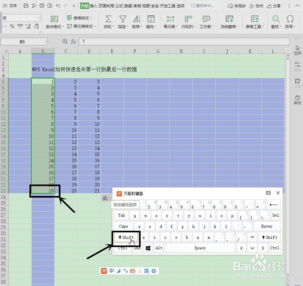Toggle the moon half/full width IME icon
The image size is (303, 286).
119,271
